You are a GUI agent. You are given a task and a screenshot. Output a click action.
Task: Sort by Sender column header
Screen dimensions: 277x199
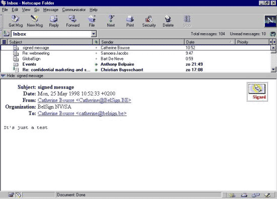(142, 42)
